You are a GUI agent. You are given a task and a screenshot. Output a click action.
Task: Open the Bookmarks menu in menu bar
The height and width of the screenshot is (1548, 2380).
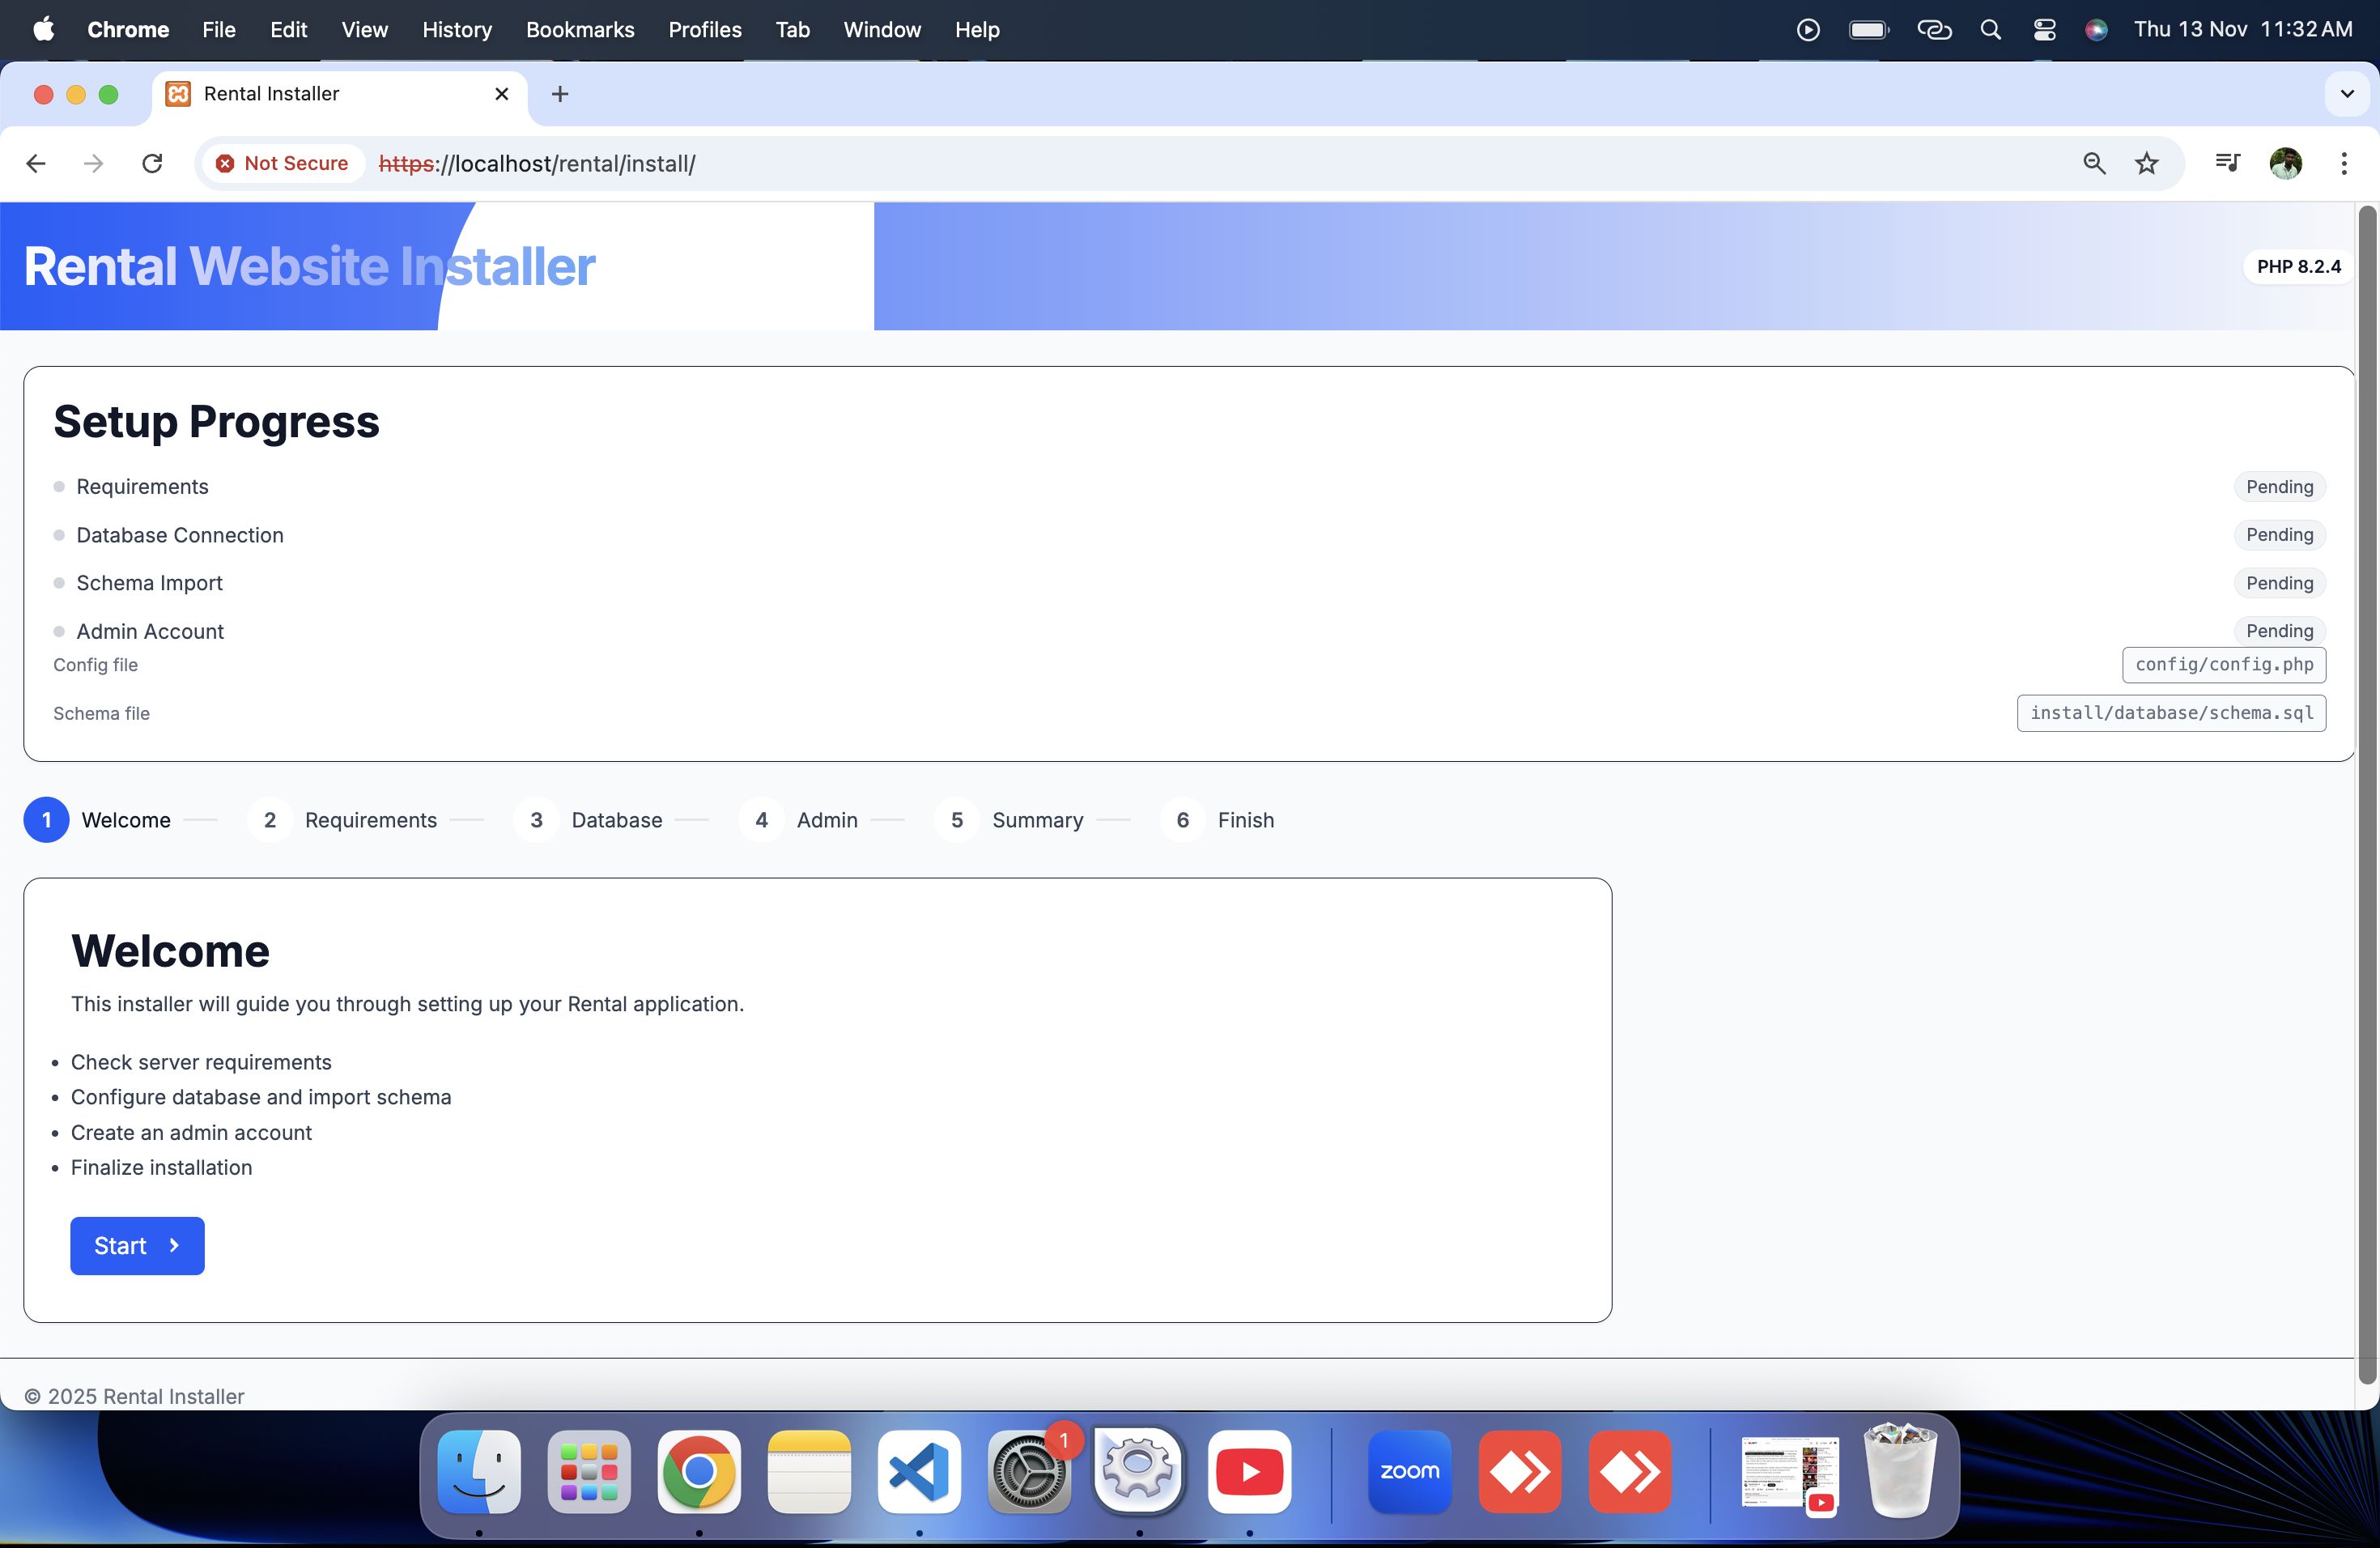pyautogui.click(x=580, y=30)
